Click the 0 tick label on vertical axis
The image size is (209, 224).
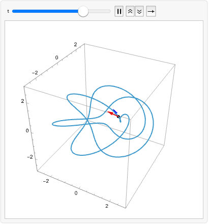27,131
